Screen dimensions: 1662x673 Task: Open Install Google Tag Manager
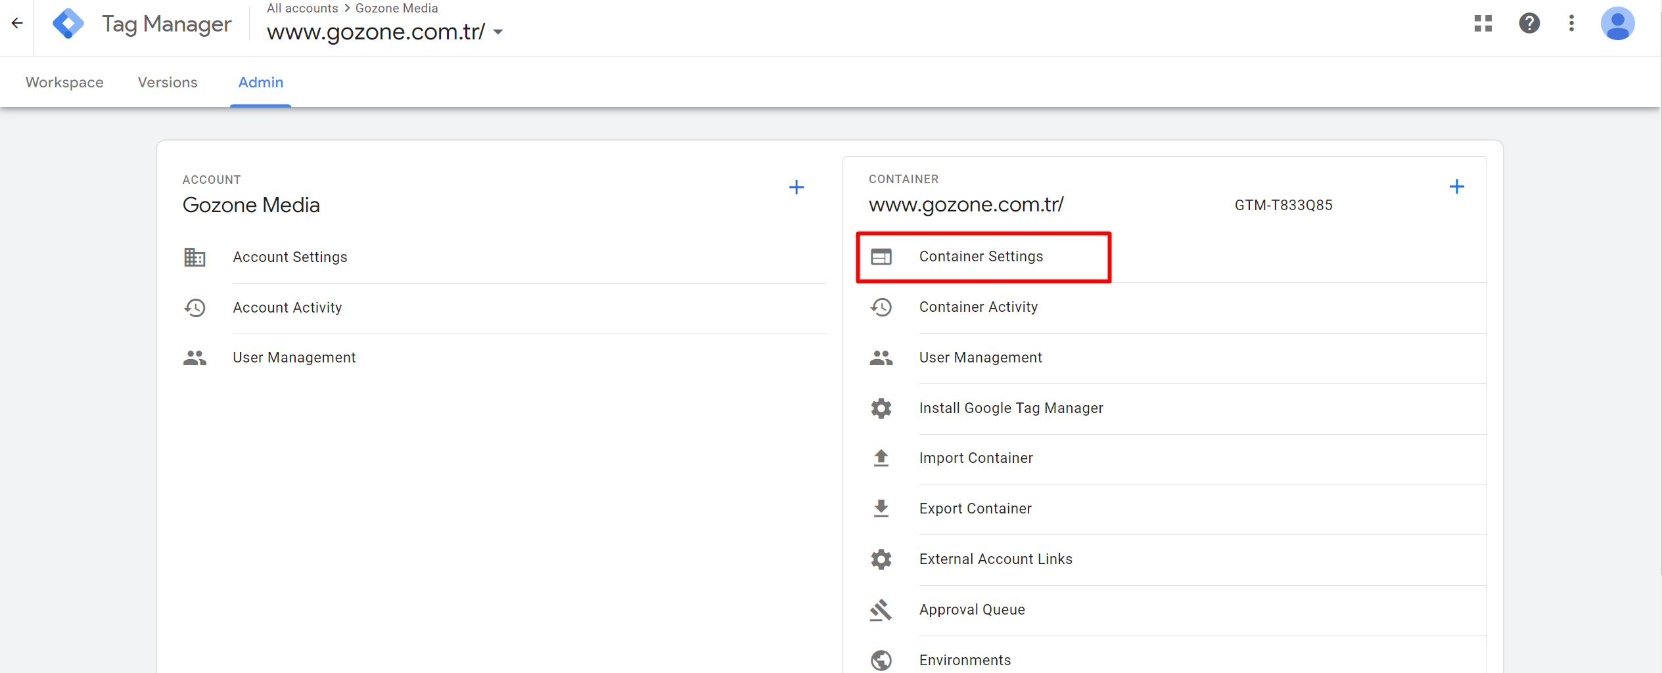click(1010, 408)
